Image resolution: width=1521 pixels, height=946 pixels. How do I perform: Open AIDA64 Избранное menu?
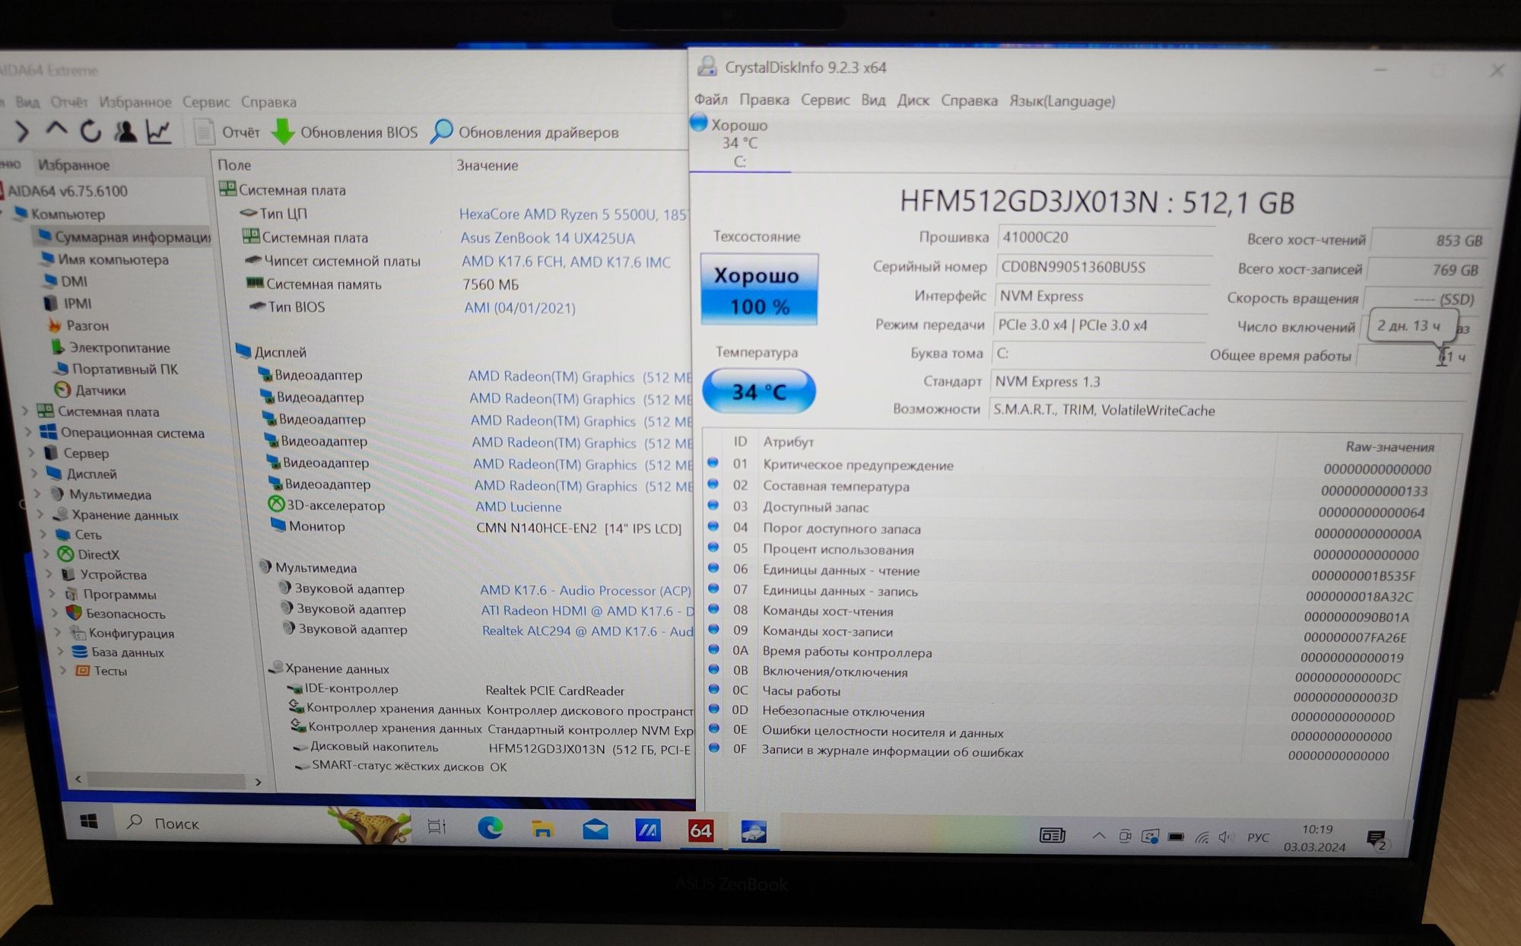click(x=135, y=102)
